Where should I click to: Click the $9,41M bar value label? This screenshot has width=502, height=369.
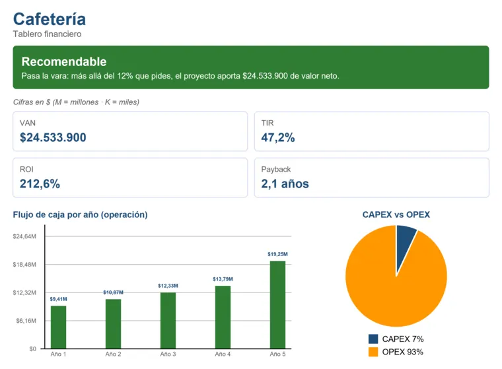59,299
